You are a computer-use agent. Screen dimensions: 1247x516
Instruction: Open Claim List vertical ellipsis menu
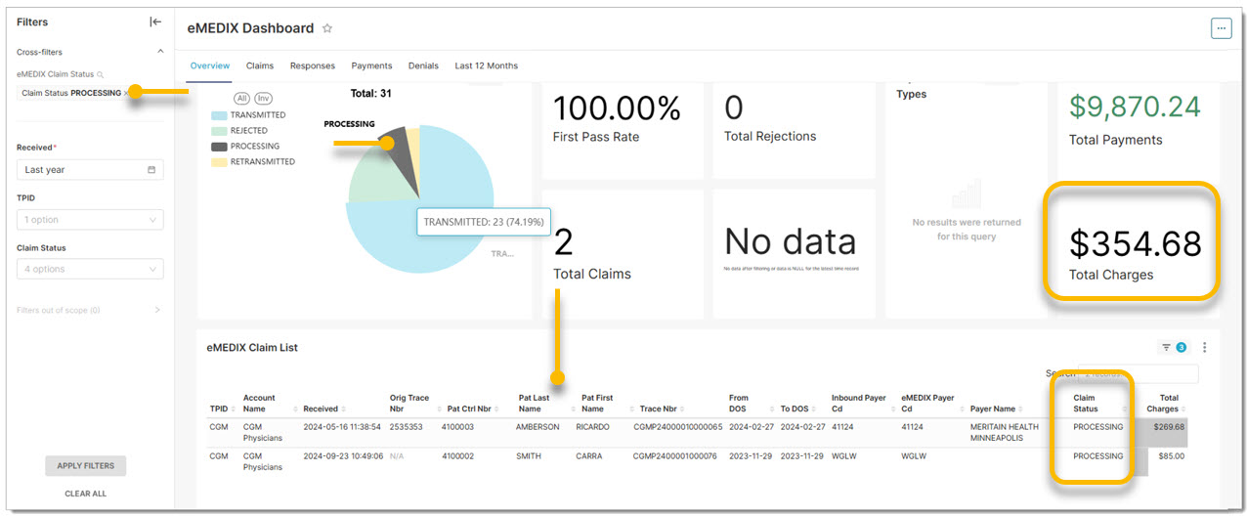[x=1205, y=347]
